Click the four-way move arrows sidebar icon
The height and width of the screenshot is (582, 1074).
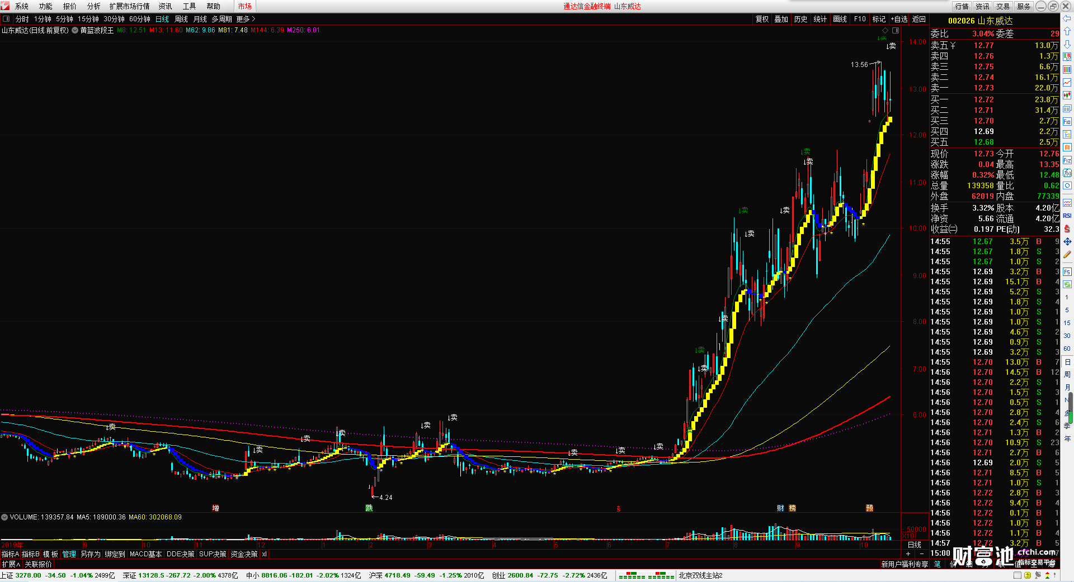pyautogui.click(x=1067, y=241)
